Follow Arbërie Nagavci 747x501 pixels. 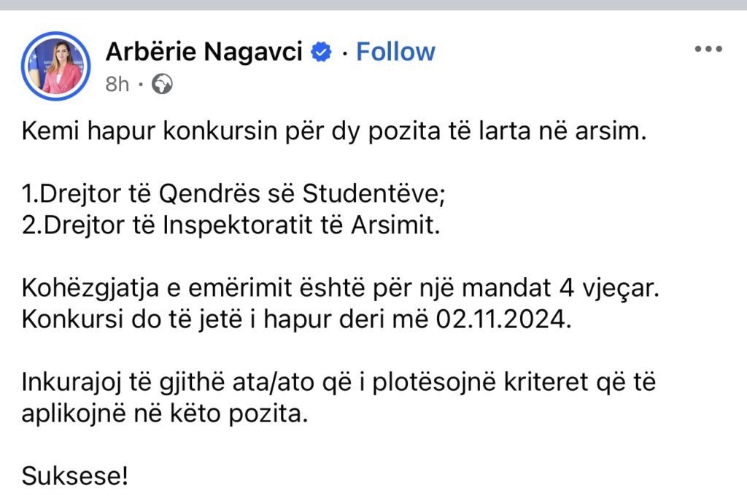pos(395,52)
